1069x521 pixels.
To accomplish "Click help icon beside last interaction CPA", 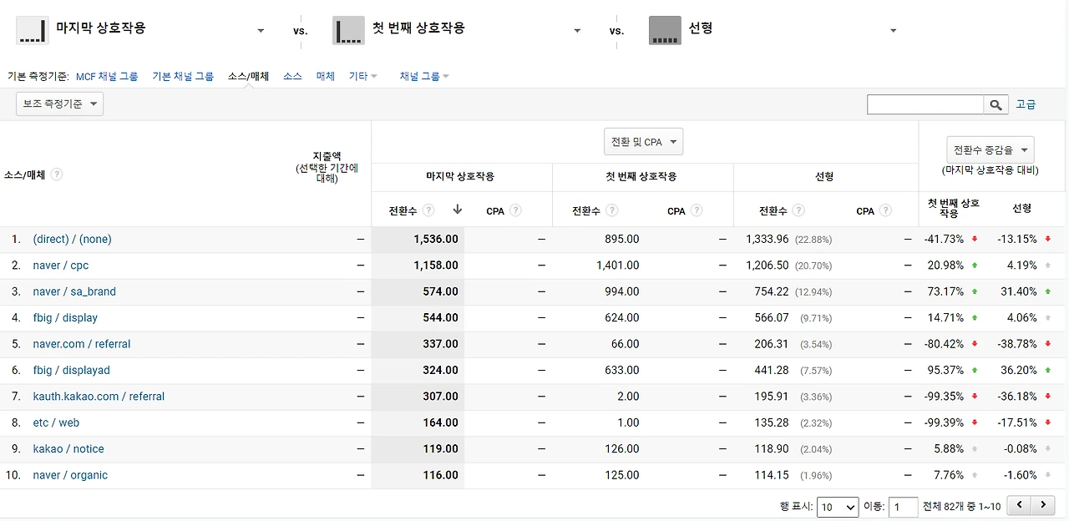I will [515, 210].
